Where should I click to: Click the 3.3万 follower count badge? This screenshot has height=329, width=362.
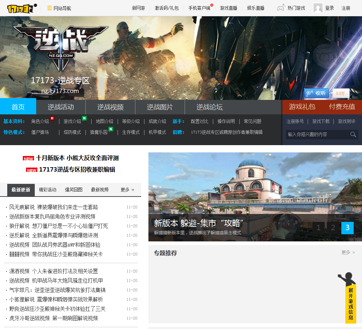(x=340, y=93)
